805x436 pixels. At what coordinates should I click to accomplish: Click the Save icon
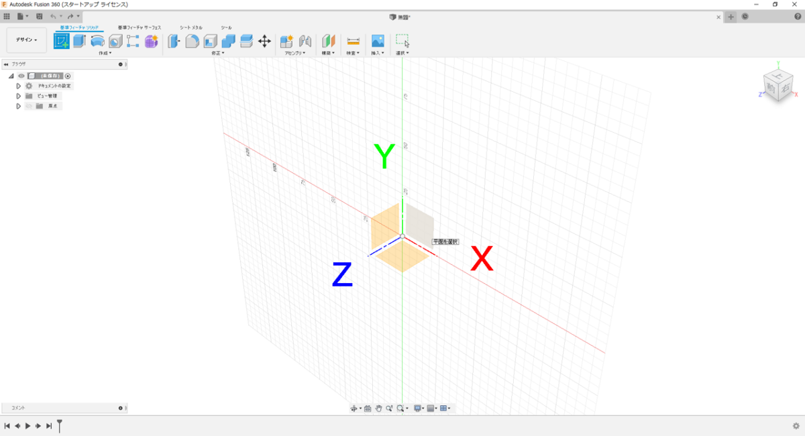point(40,16)
